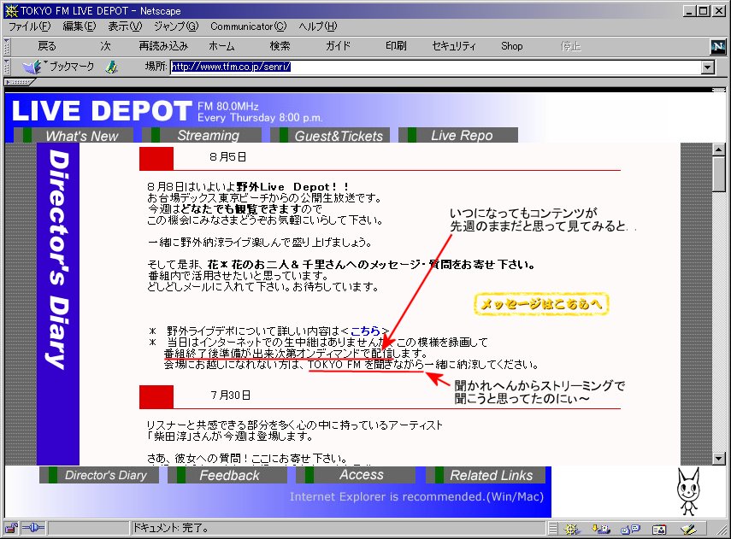Click the Netscape N logo icon

pyautogui.click(x=717, y=46)
